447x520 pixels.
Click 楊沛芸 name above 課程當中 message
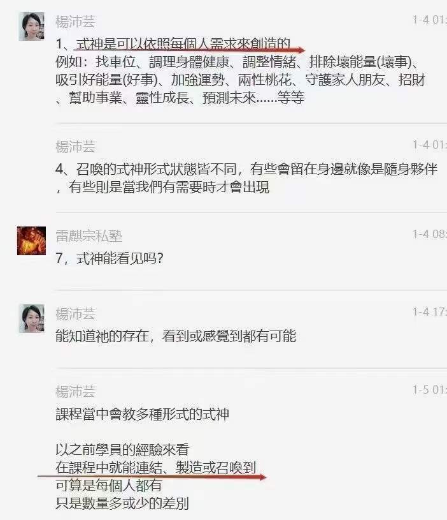[75, 392]
